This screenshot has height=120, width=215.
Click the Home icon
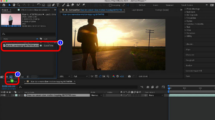(4, 5)
